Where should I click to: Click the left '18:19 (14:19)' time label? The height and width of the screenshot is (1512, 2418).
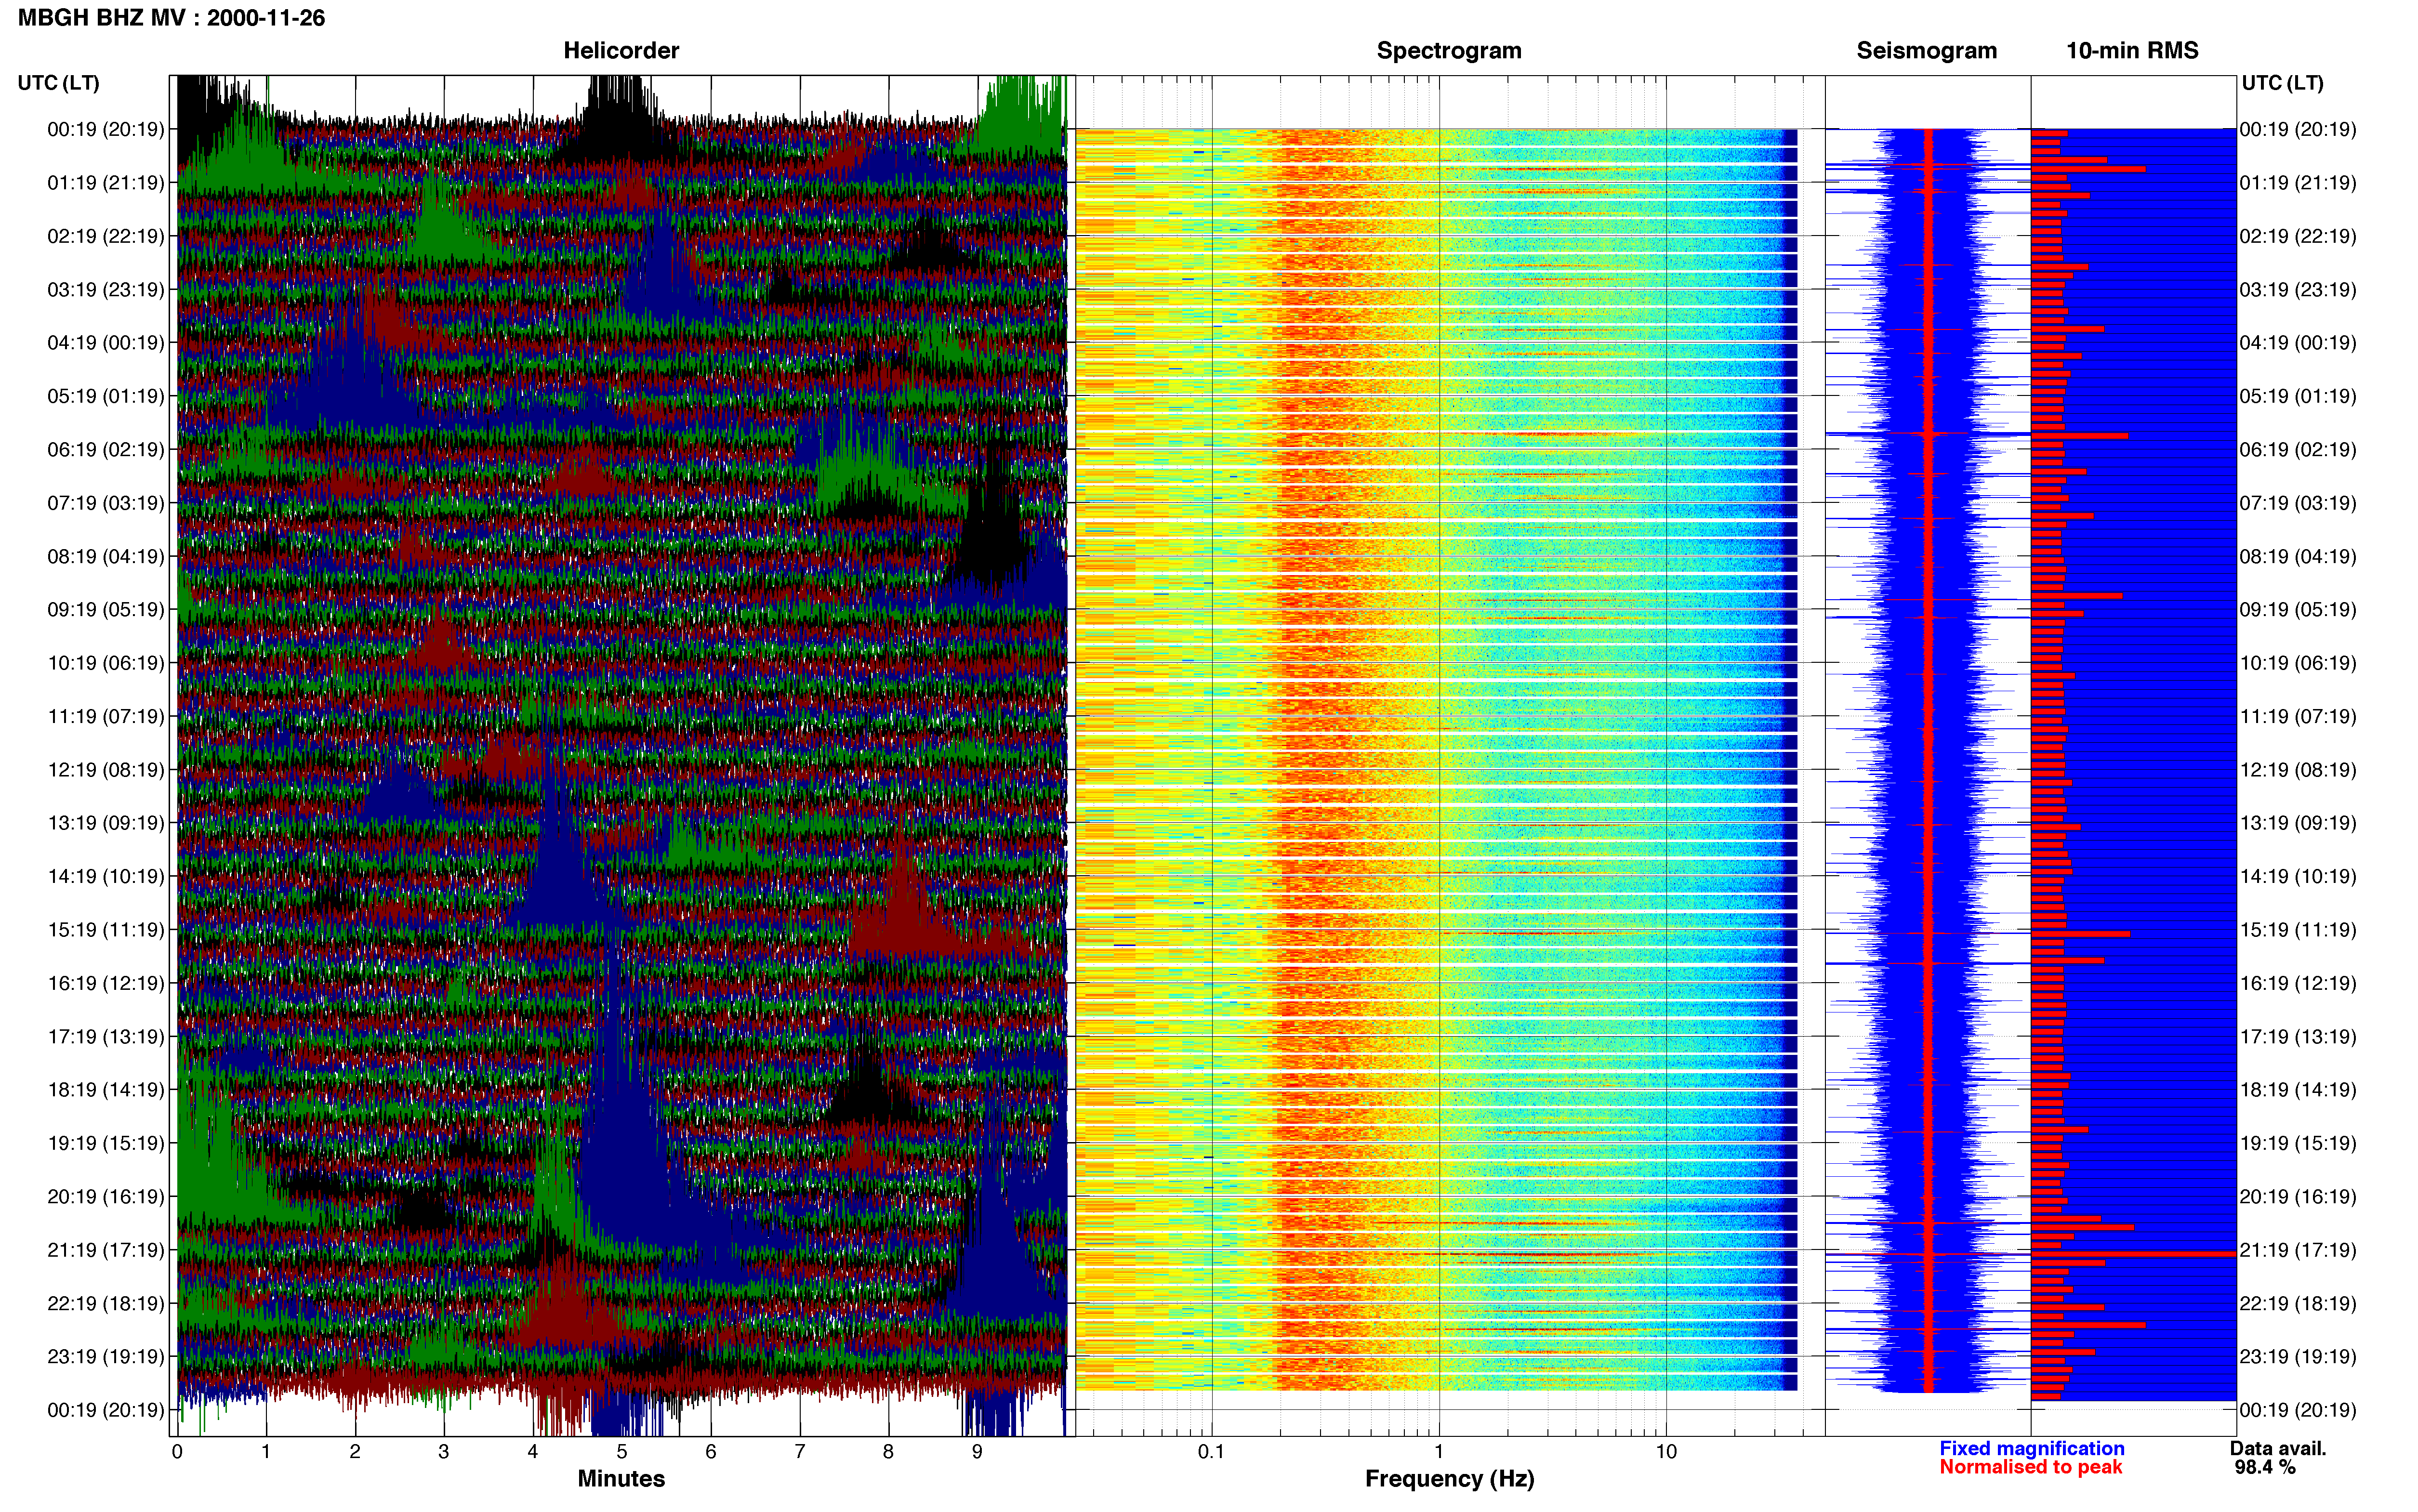[106, 1090]
